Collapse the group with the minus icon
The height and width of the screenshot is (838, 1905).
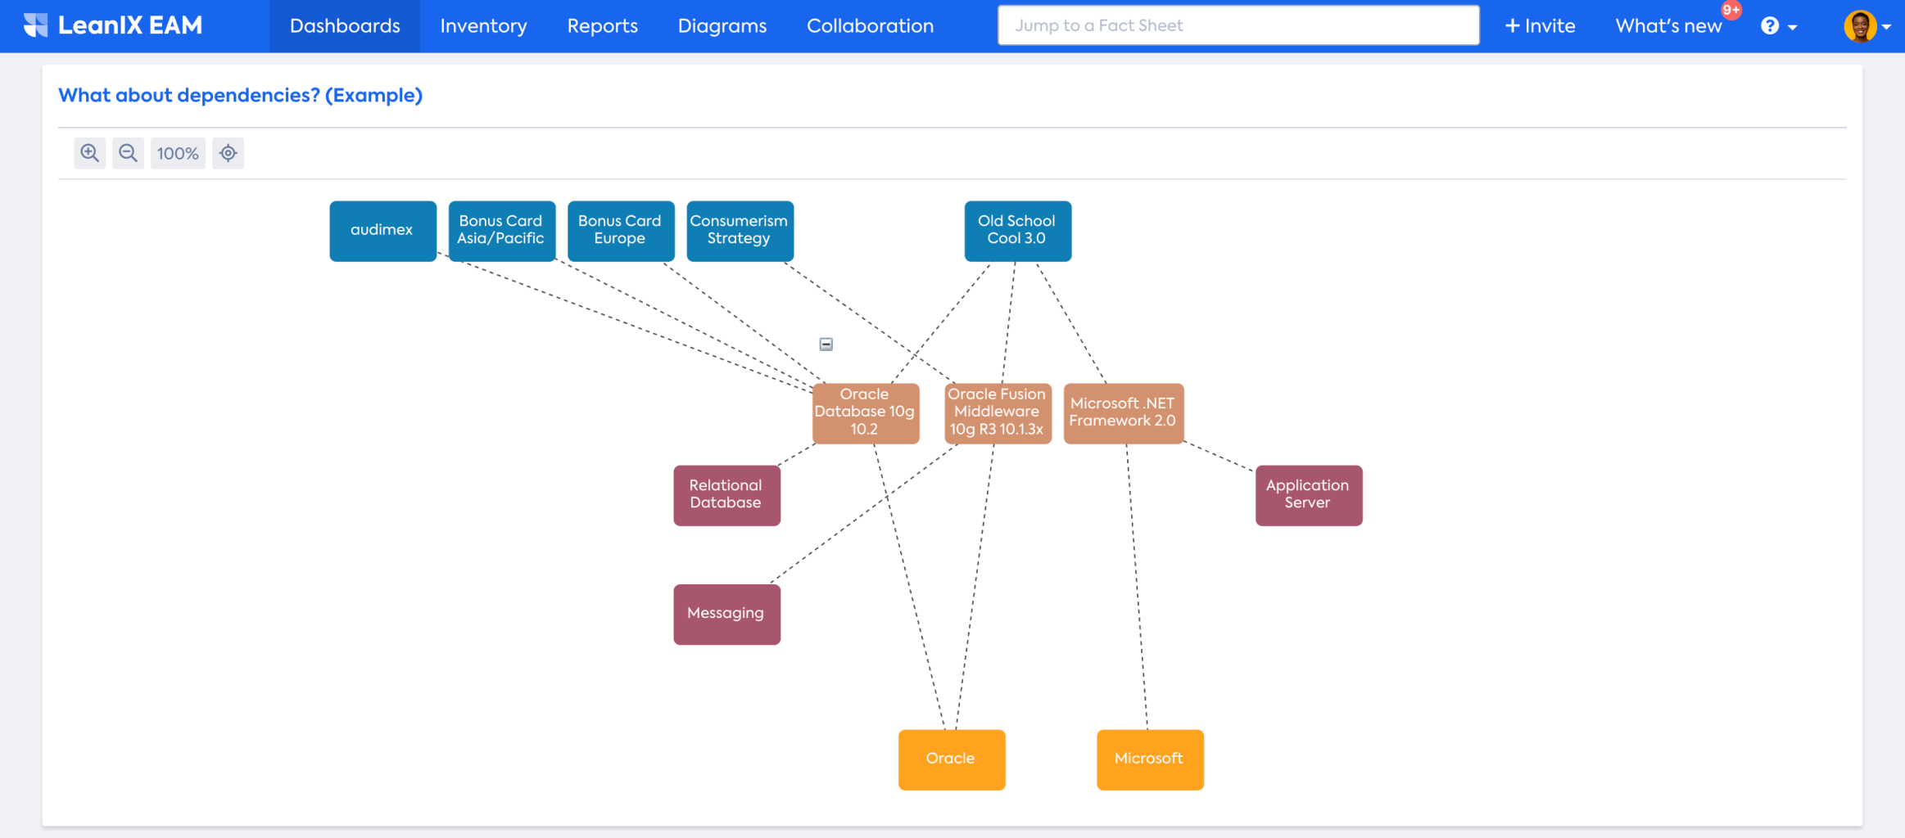tap(826, 345)
